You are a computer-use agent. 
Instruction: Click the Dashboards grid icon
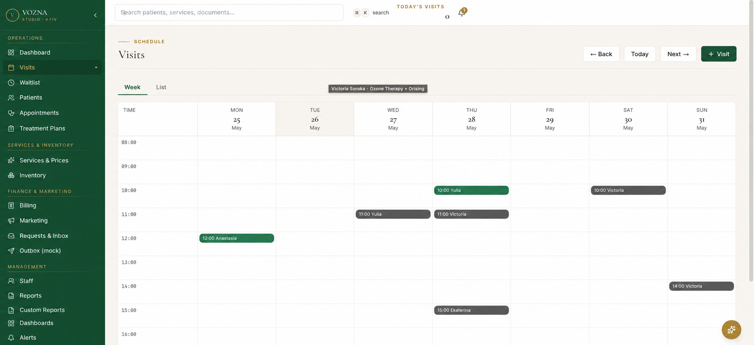[x=11, y=323]
